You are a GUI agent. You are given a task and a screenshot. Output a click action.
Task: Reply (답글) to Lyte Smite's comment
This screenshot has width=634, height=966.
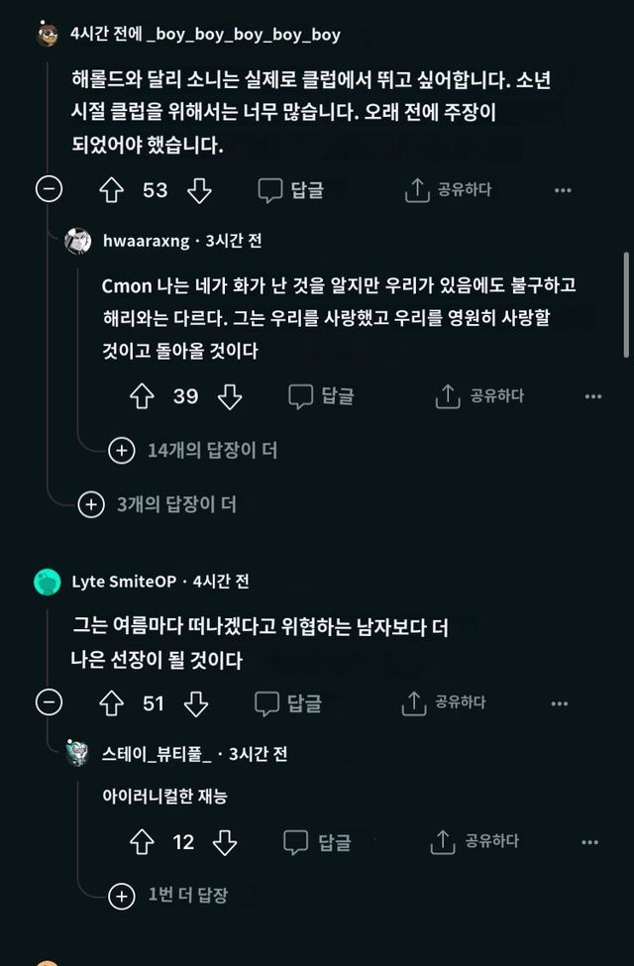click(x=289, y=703)
